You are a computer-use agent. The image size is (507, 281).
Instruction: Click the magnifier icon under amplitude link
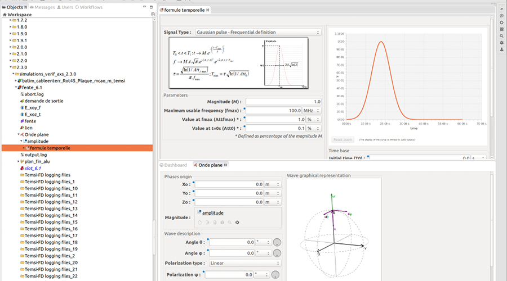pos(229,223)
